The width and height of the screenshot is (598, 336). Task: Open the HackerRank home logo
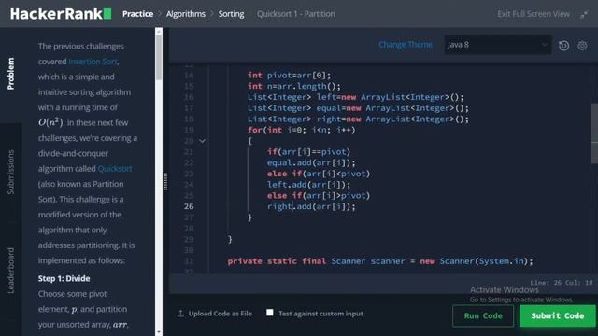pos(61,14)
